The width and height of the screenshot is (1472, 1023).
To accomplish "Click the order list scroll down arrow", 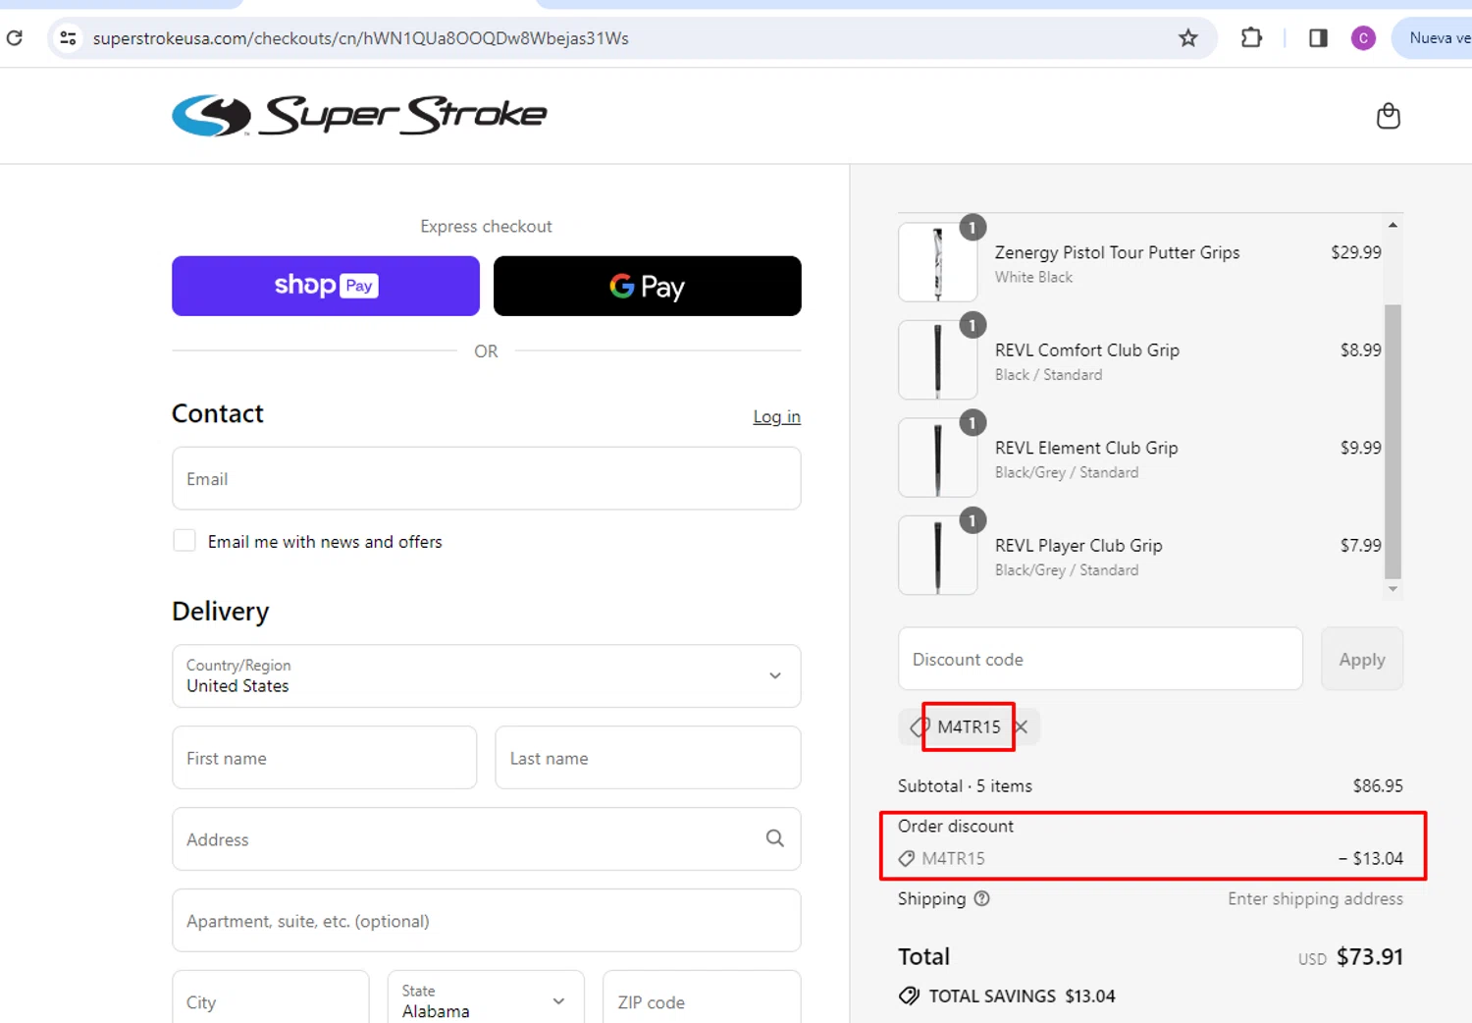I will point(1393,589).
